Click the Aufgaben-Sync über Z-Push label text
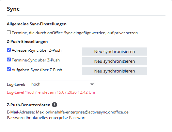 (37, 70)
